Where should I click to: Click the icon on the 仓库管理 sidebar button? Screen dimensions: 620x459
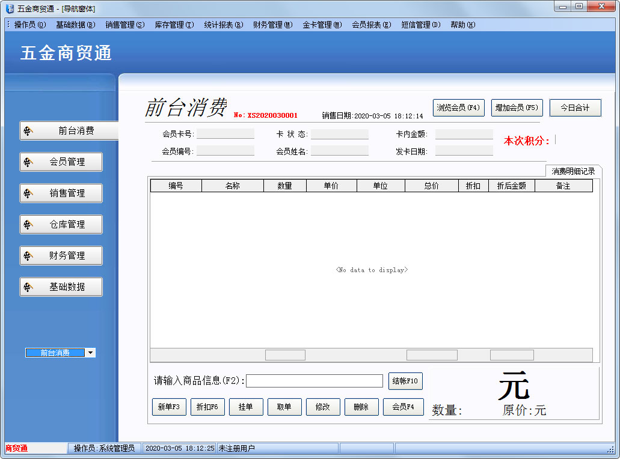[28, 224]
